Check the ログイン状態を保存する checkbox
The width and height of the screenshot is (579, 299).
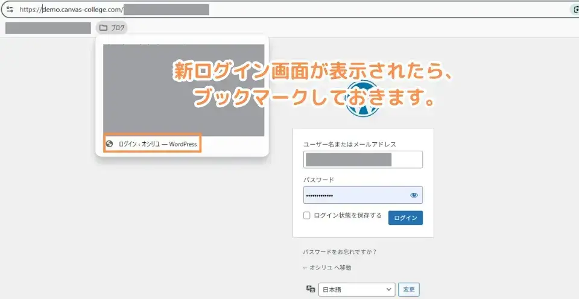pyautogui.click(x=306, y=216)
